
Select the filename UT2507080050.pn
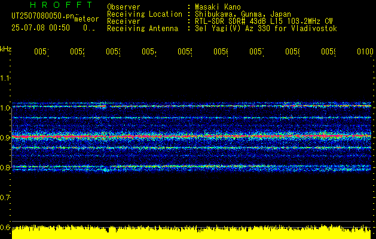(x=43, y=16)
